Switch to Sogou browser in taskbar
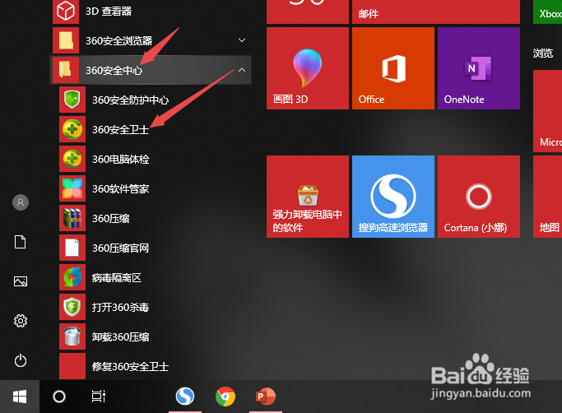562x413 pixels. [x=185, y=397]
